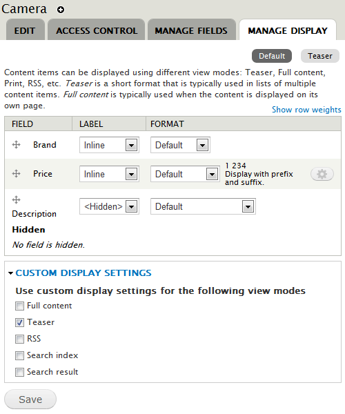
Task: Open Brand label dropdown
Action: [x=109, y=145]
